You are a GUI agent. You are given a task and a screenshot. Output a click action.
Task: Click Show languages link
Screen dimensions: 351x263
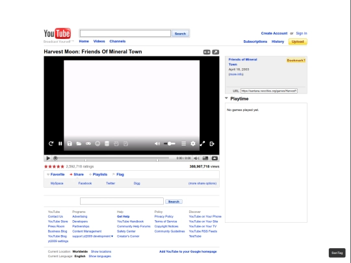pos(100,257)
